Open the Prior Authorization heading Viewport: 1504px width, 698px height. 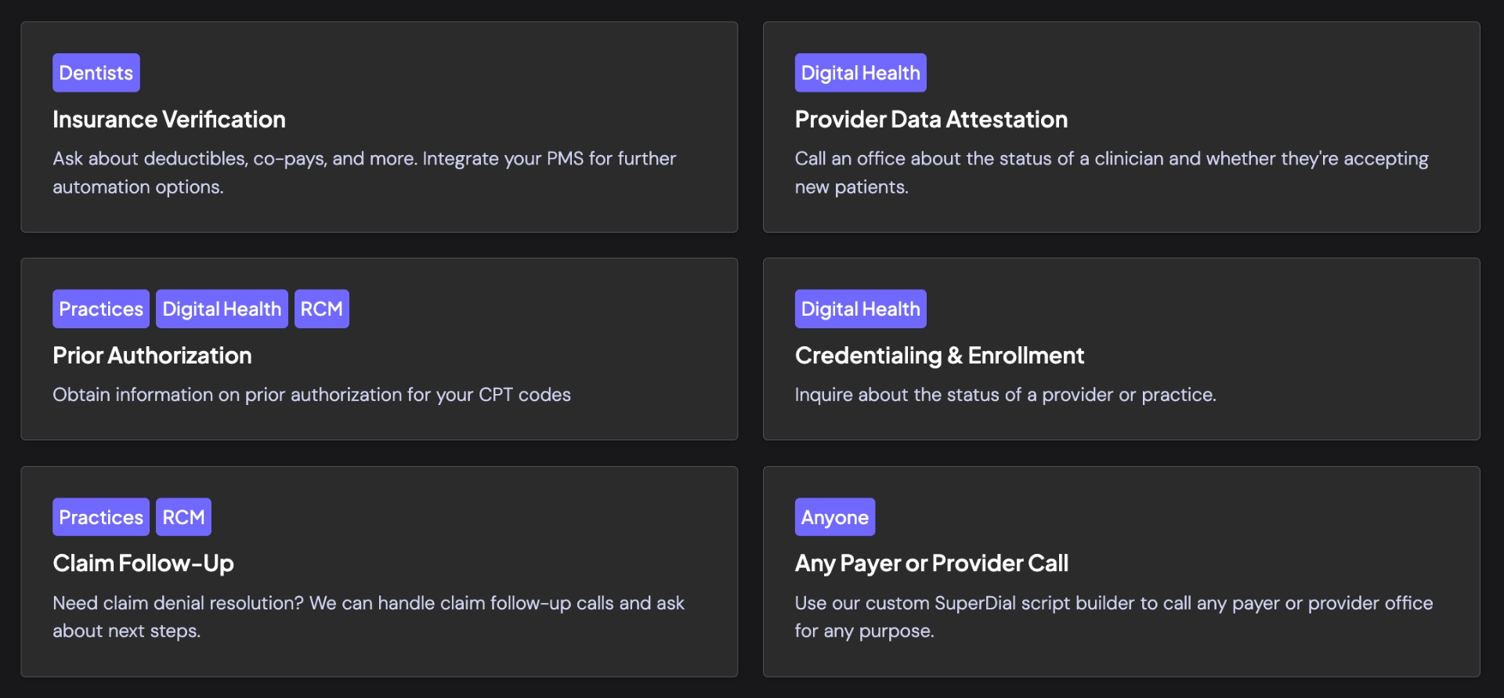tap(152, 356)
